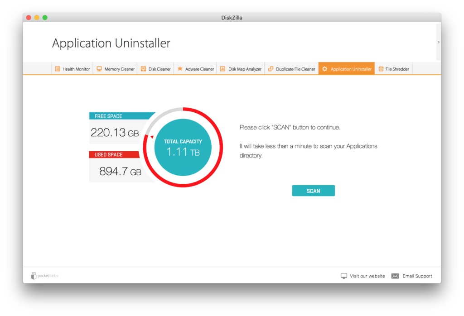Click the File Shredder tab icon
This screenshot has height=316, width=464.
(x=381, y=69)
